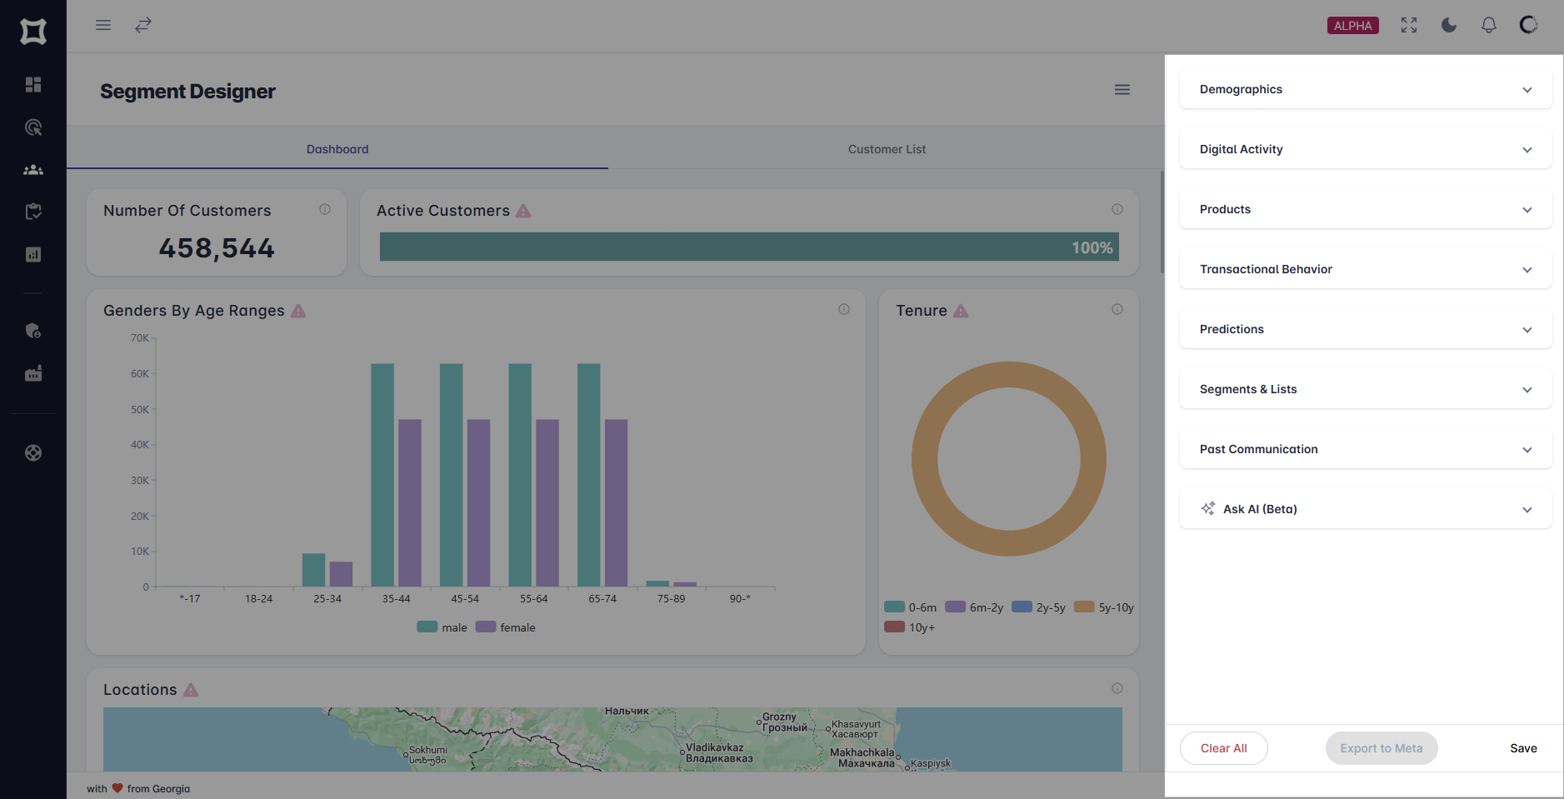This screenshot has height=799, width=1564.
Task: Click the fullscreen expand icon in top bar
Action: coord(1408,25)
